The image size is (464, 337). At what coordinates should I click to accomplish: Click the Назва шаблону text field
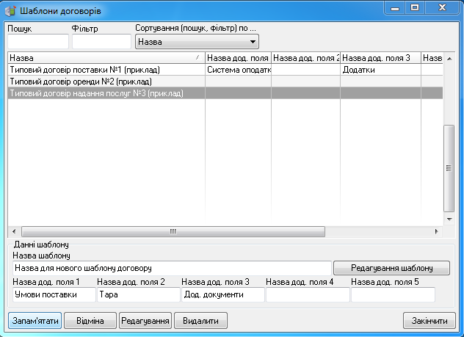point(170,269)
